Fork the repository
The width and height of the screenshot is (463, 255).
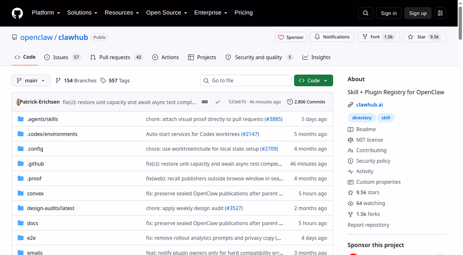[379, 37]
